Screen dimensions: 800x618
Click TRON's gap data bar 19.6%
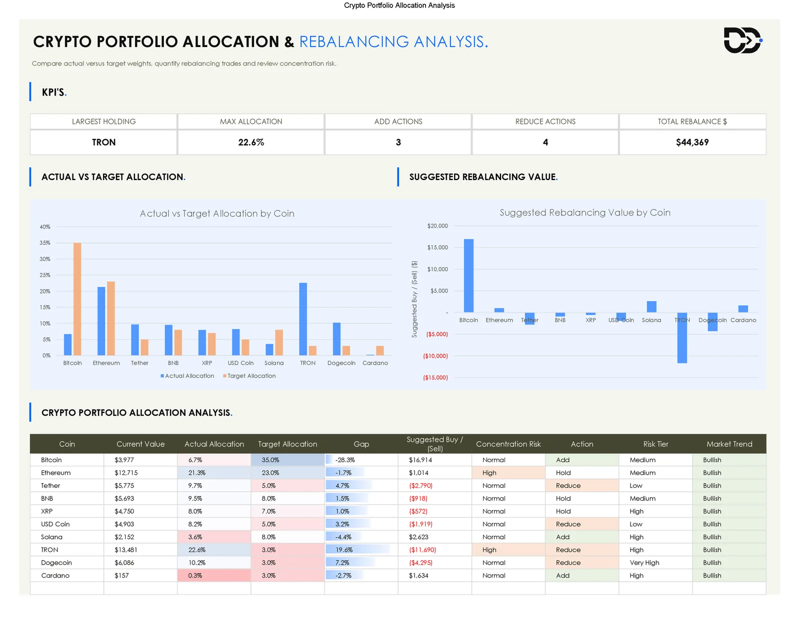pos(358,550)
